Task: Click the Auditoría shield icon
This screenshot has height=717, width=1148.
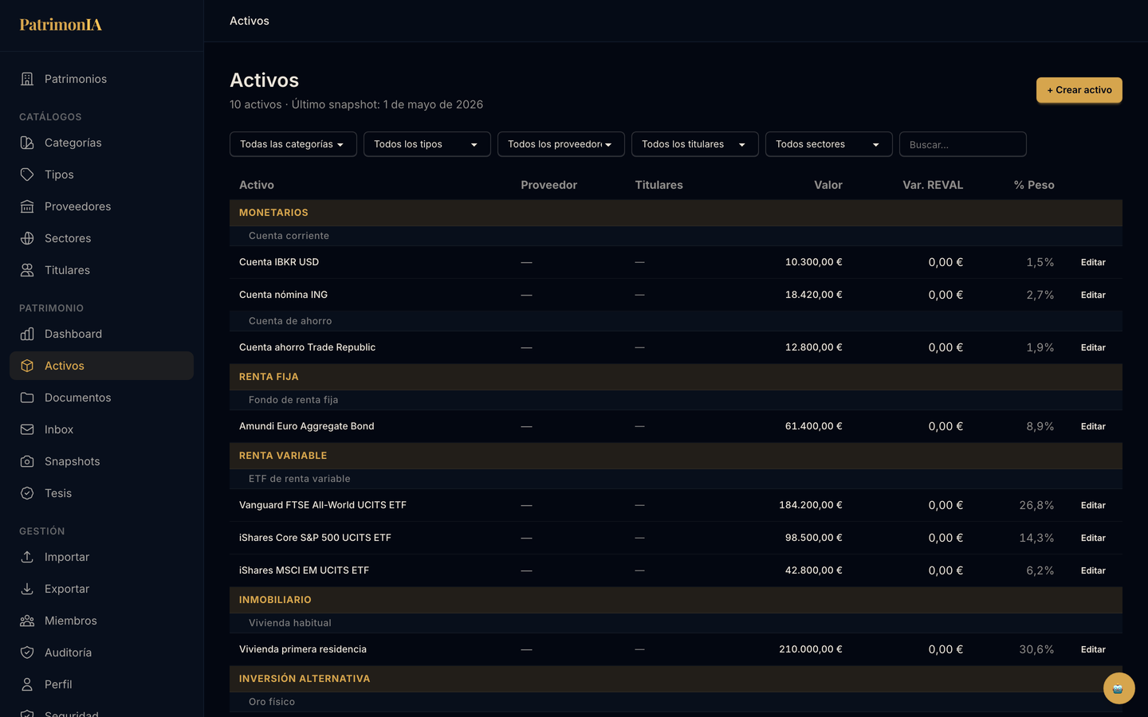Action: pyautogui.click(x=27, y=652)
